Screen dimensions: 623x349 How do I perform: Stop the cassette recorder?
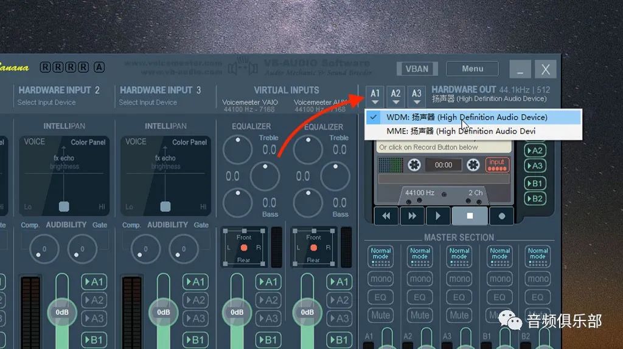470,215
